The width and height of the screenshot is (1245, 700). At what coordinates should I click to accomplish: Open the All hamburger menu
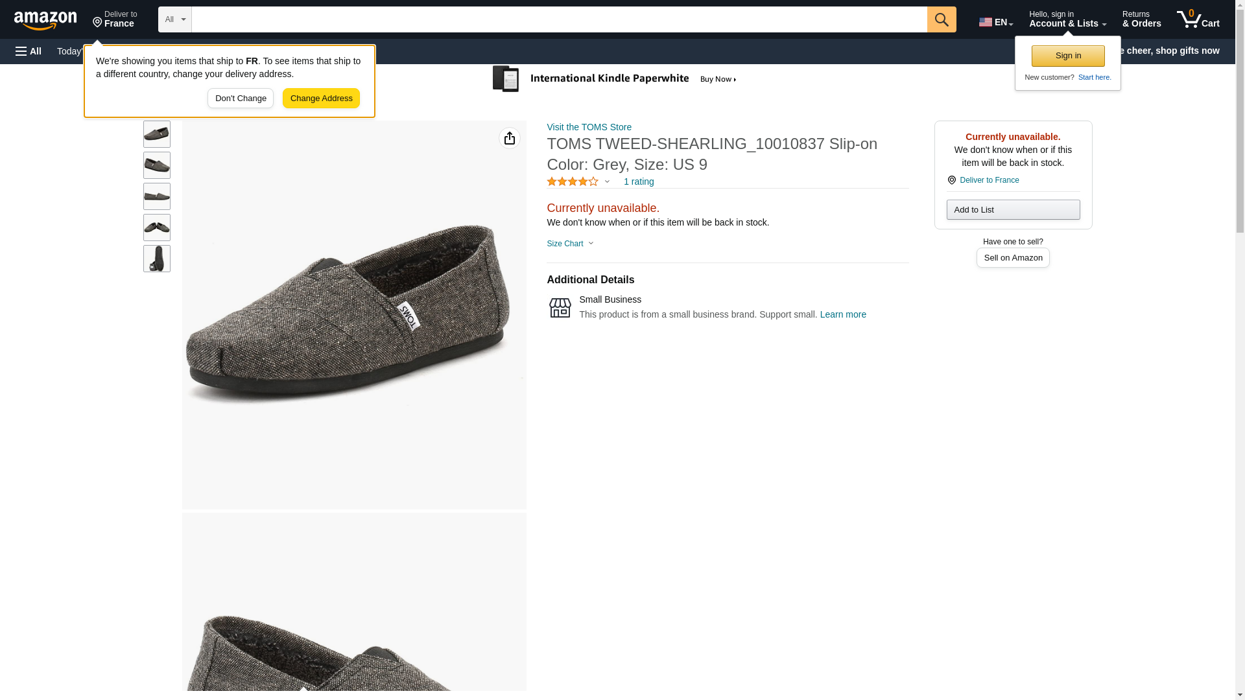pos(29,51)
